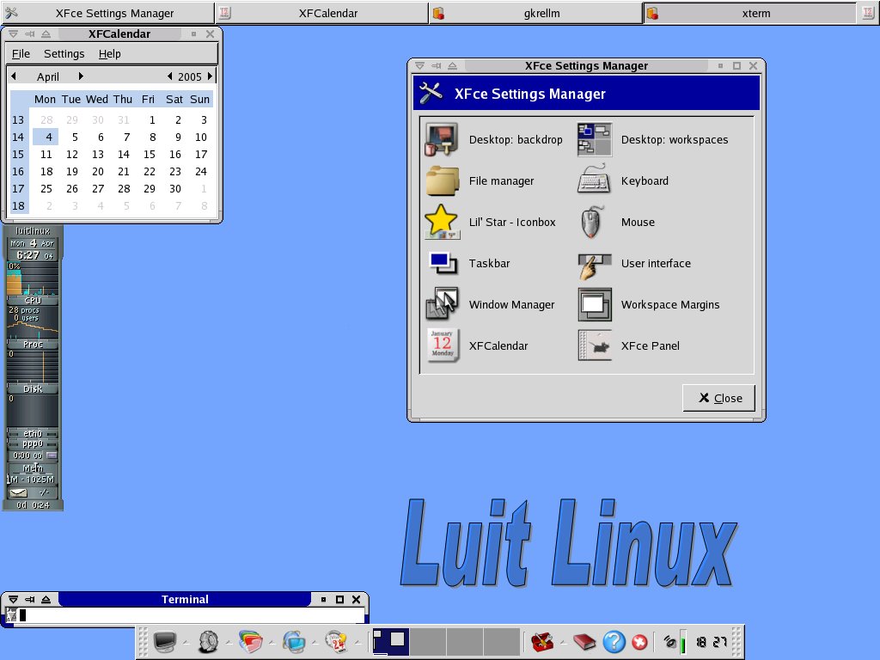Shade the XFCalendar window
This screenshot has height=660, width=880.
point(46,34)
